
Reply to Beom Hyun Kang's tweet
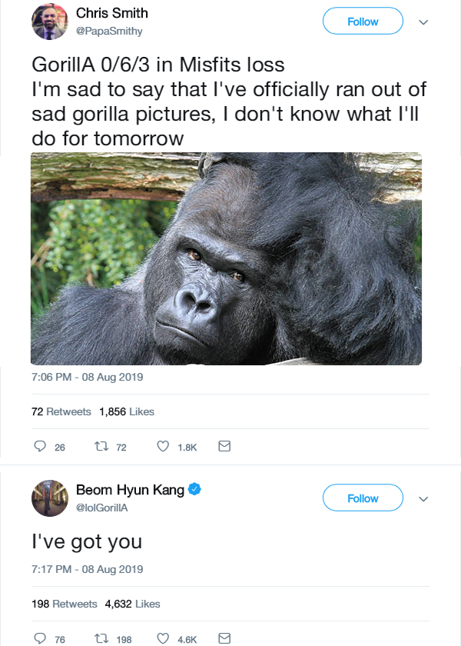point(41,638)
